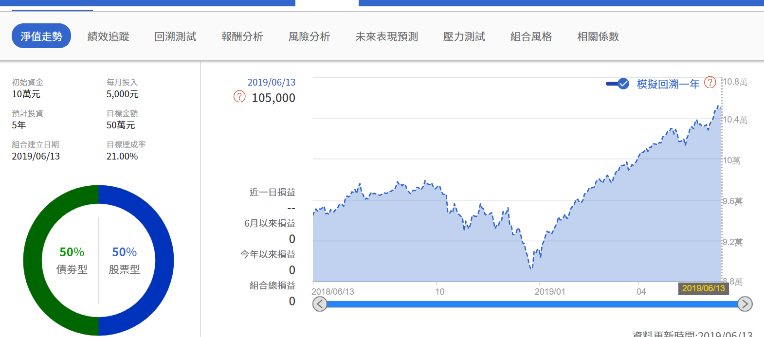Open the 相關係數 tab
This screenshot has height=337, width=764.
pyautogui.click(x=598, y=36)
